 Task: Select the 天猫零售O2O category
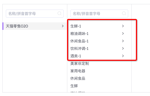(35, 26)
